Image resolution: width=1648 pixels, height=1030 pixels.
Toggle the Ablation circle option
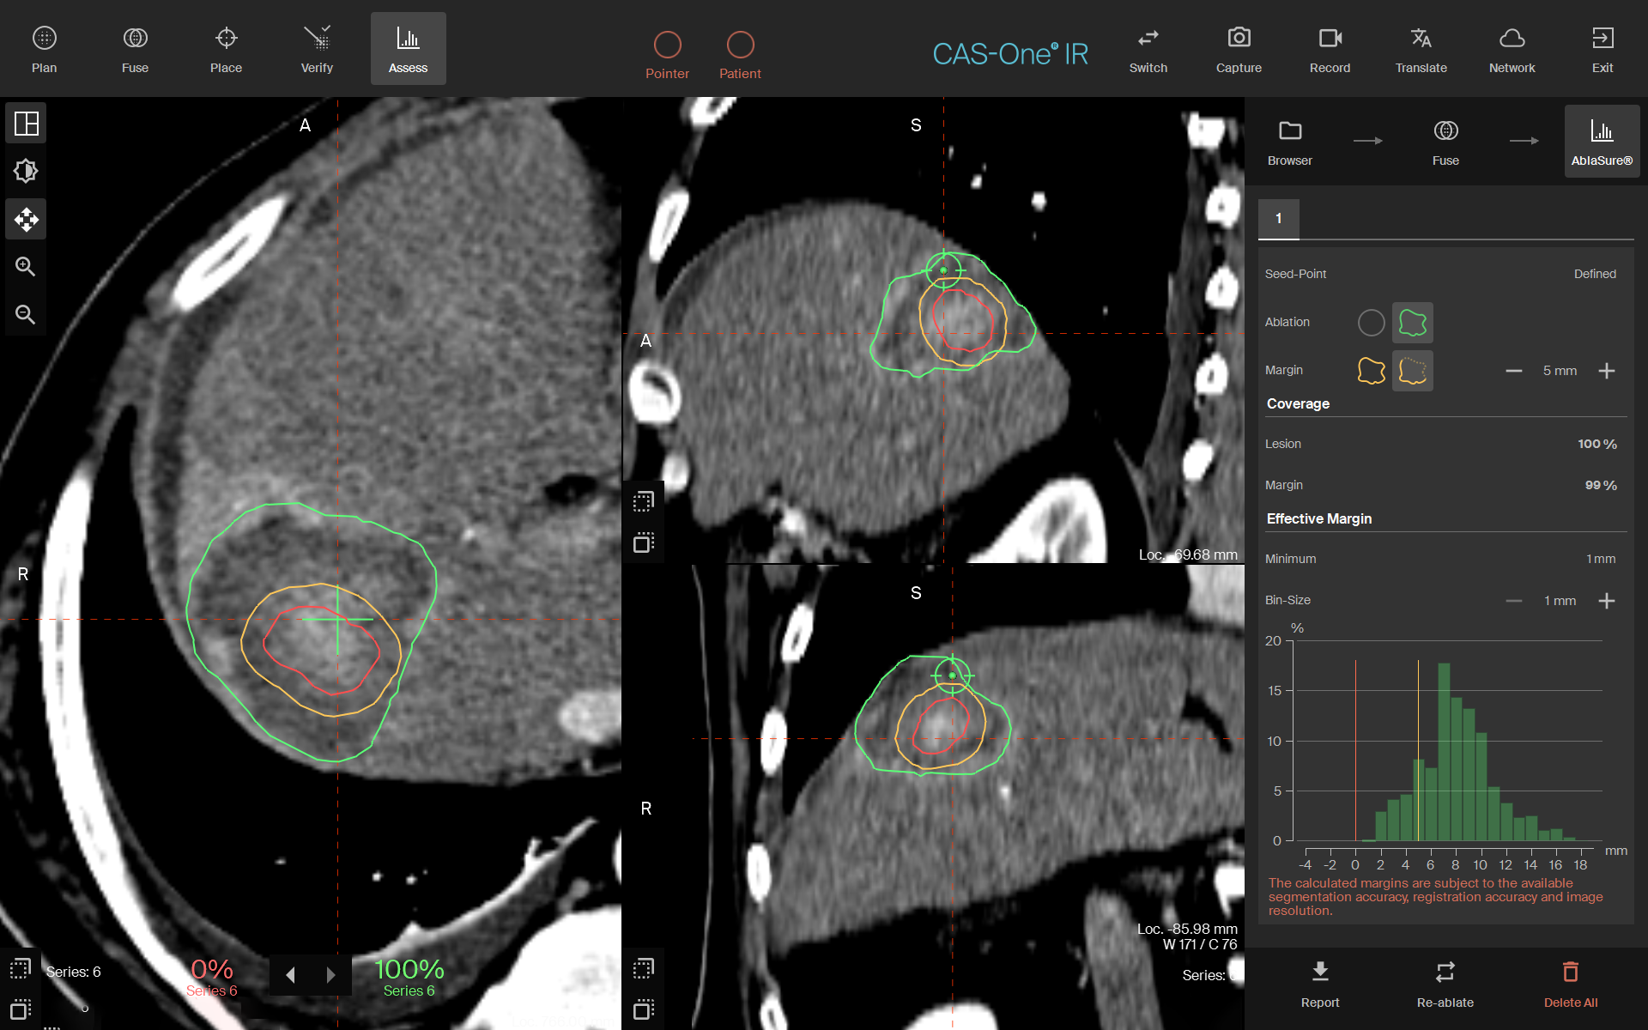pyautogui.click(x=1372, y=323)
